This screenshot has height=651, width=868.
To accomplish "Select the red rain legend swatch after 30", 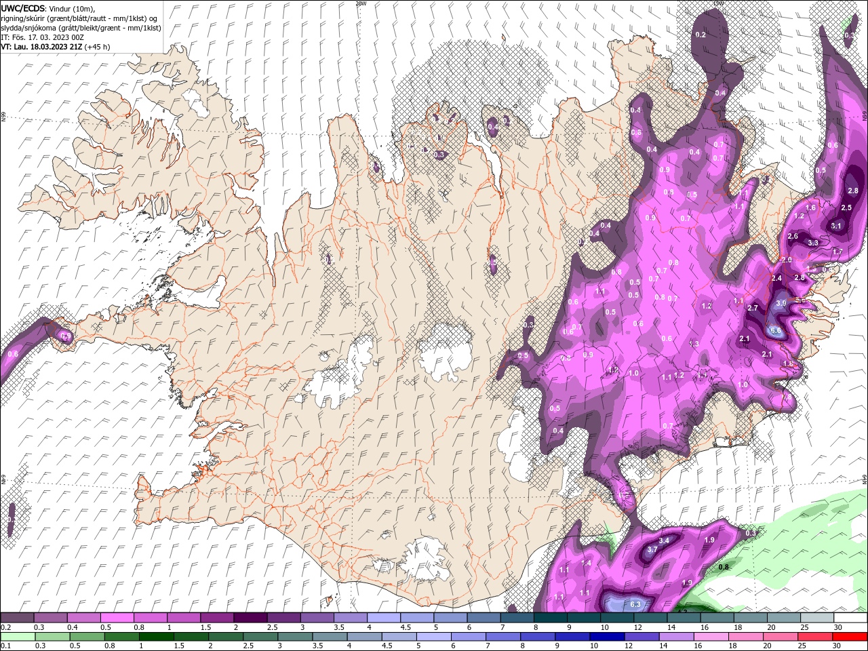I will tap(850, 636).
